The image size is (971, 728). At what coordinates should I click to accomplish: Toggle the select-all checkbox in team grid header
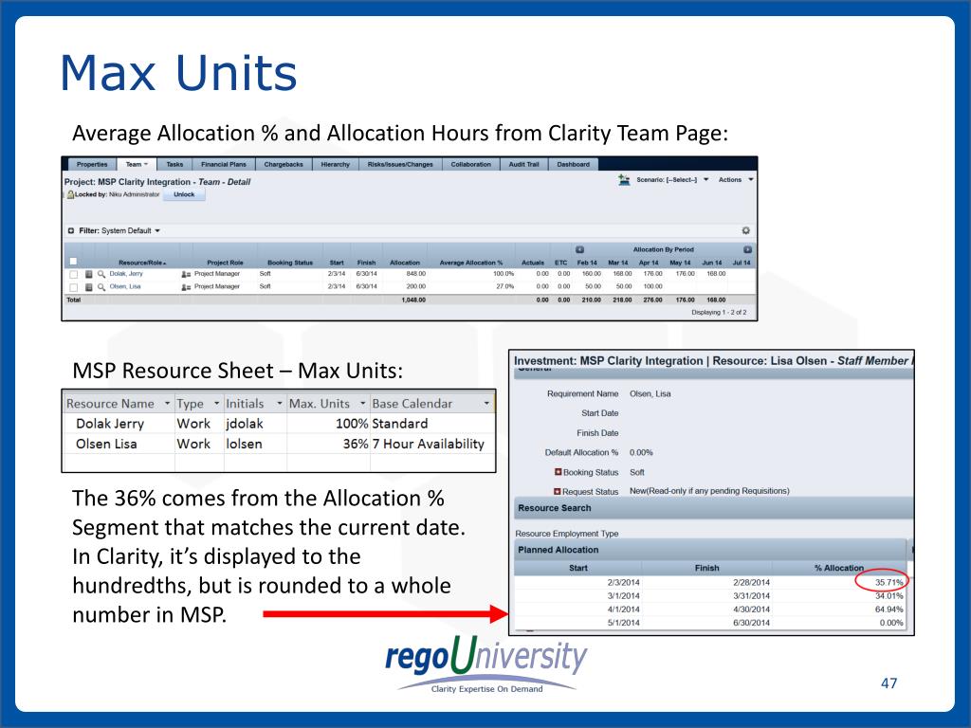(73, 262)
